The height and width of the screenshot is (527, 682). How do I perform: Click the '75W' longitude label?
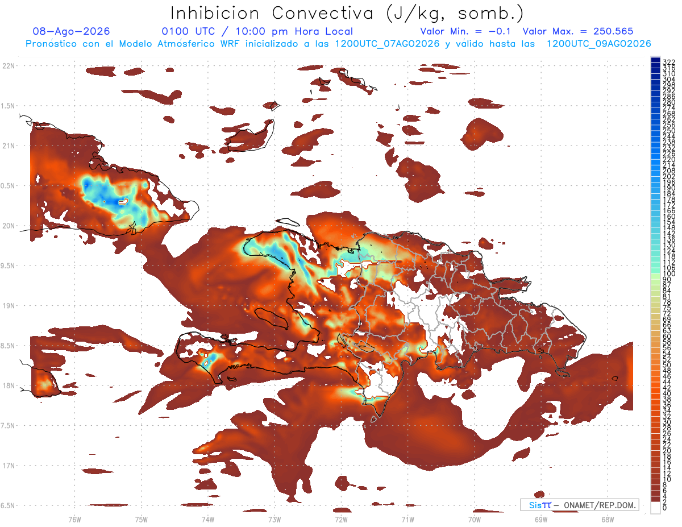141,519
